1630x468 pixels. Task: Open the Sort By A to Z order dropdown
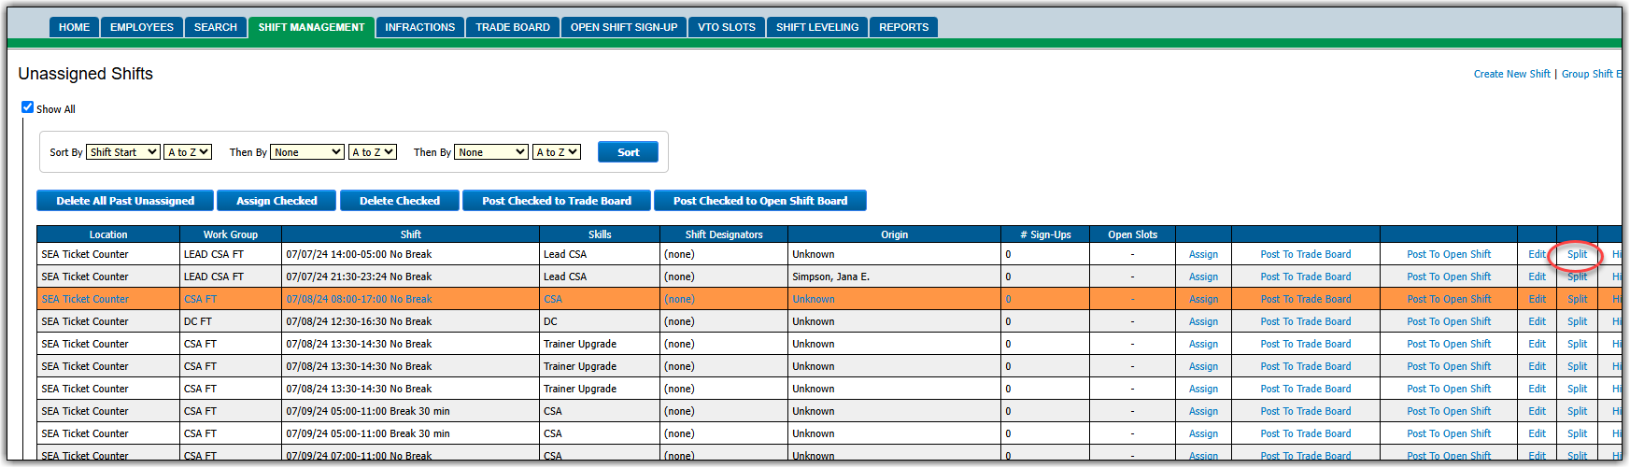188,152
